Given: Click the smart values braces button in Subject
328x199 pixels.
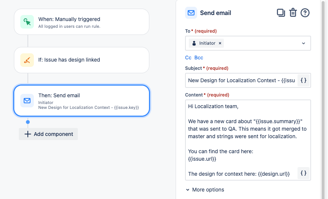Looking at the screenshot, I should point(304,80).
